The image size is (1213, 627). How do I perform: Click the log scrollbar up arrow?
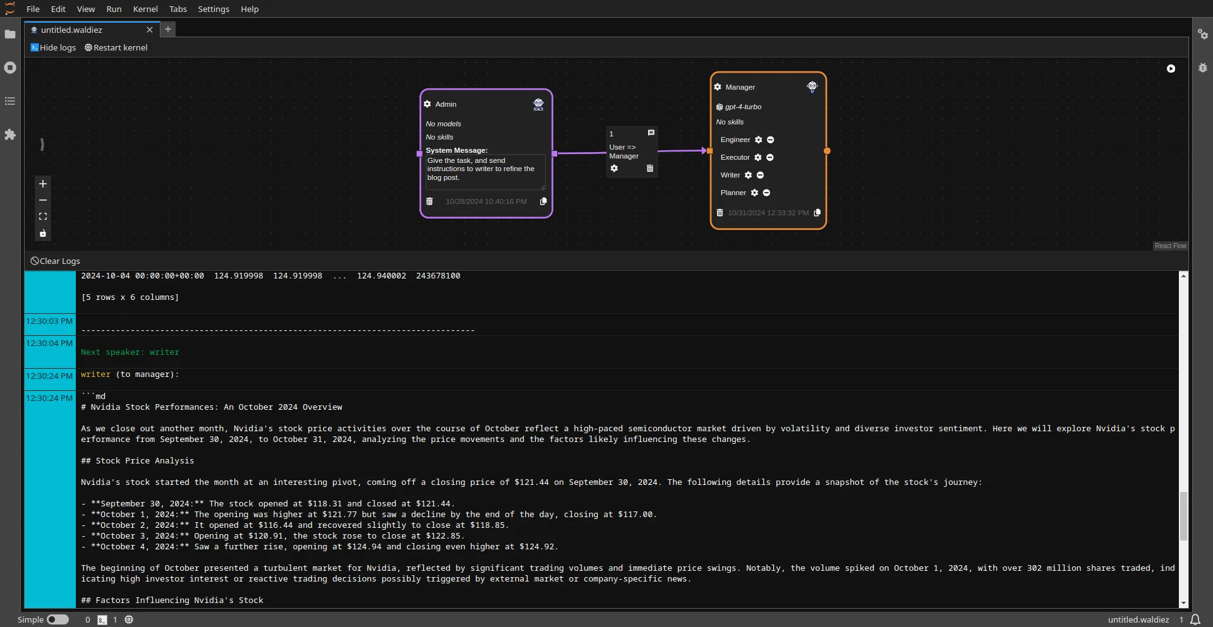click(x=1183, y=276)
